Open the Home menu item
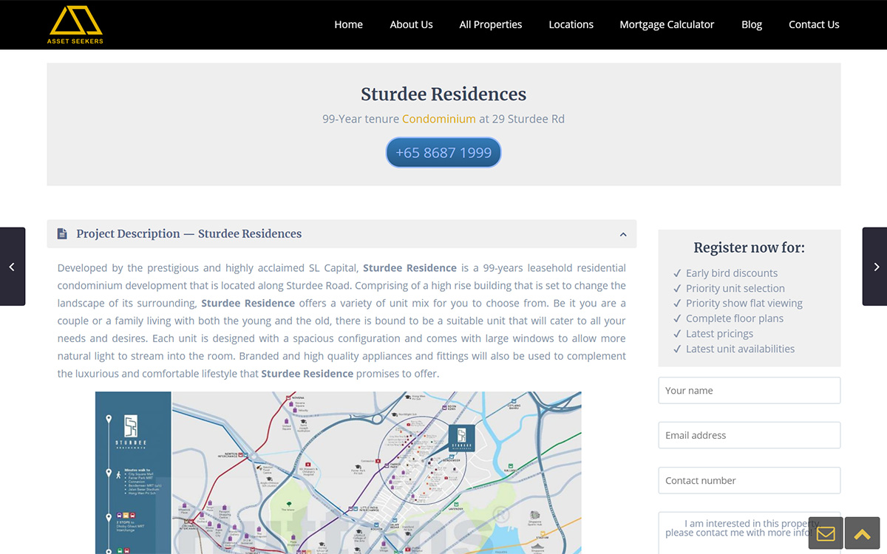Viewport: 887px width, 554px height. click(x=348, y=24)
